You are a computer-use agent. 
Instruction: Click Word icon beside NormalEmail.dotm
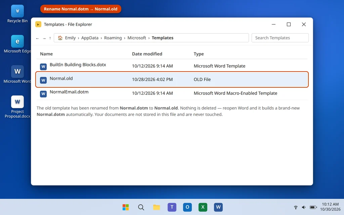click(x=43, y=94)
